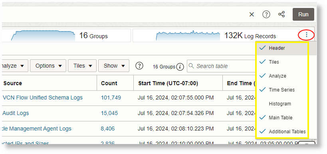Enable the Histogram option
This screenshot has width=327, height=154.
[282, 104]
